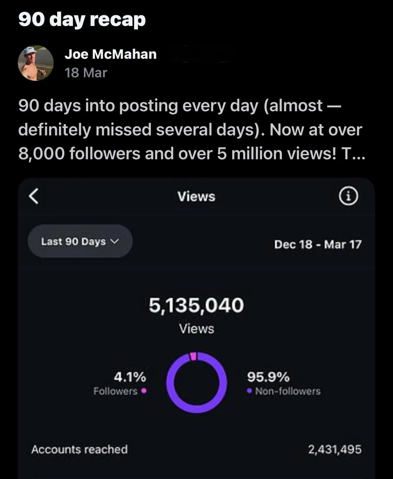Click the 18 Mar post date
This screenshot has width=393, height=479.
[x=86, y=73]
